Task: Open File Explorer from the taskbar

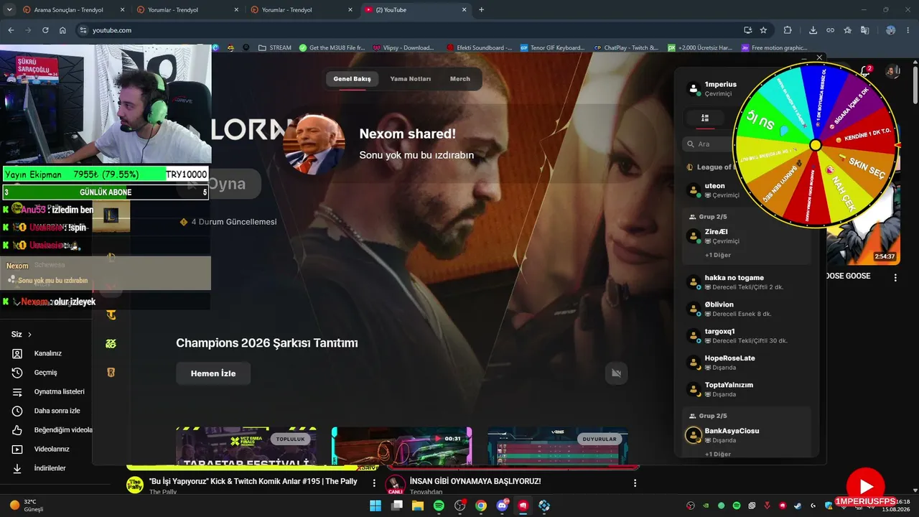Action: [x=418, y=506]
